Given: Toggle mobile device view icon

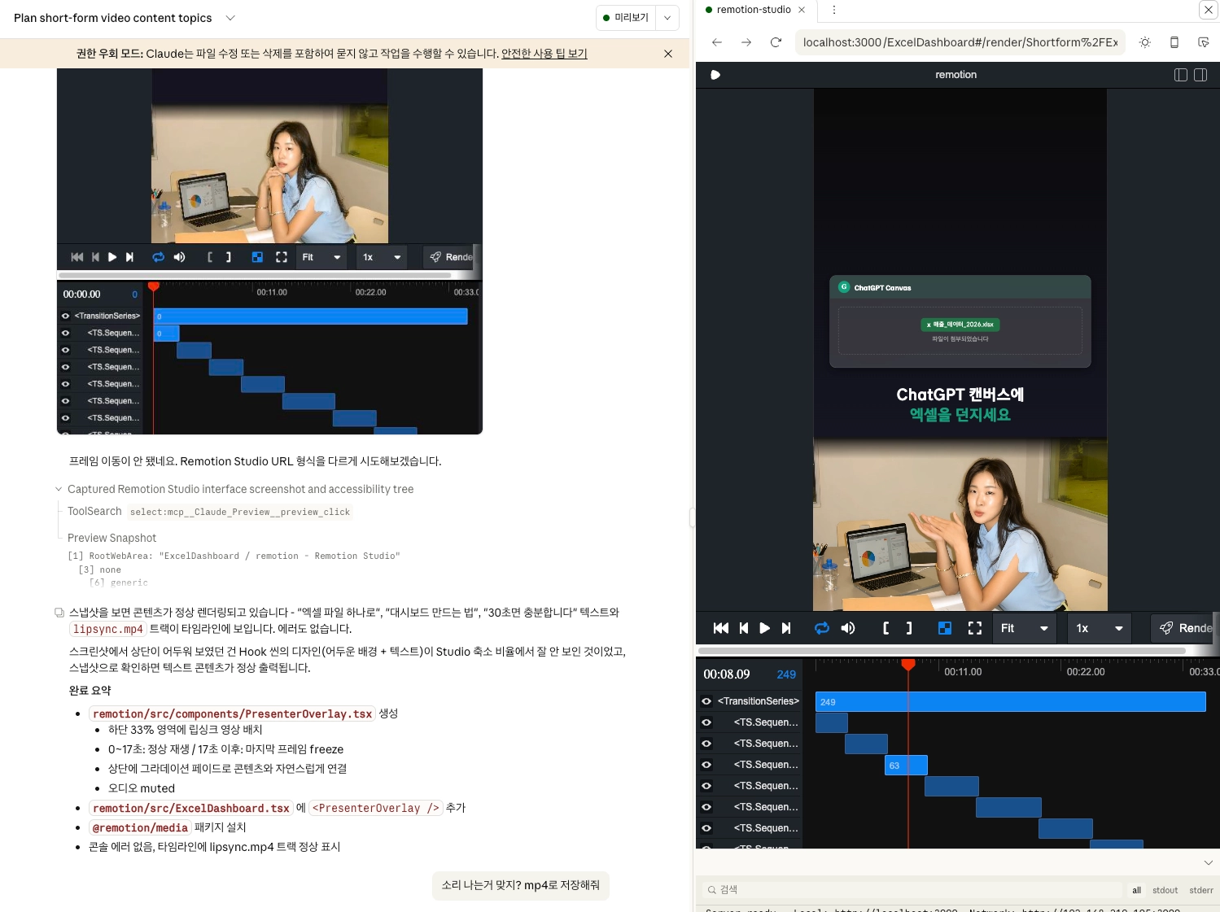Looking at the screenshot, I should (x=1174, y=42).
